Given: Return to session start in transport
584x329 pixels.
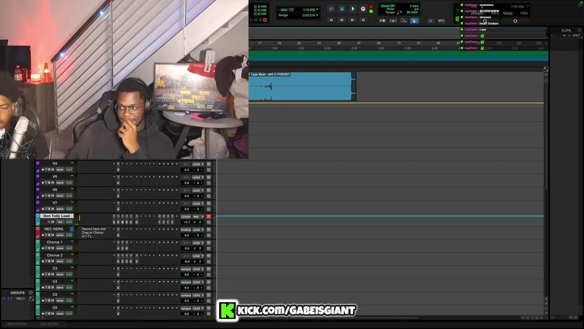Looking at the screenshot, I should point(331,20).
